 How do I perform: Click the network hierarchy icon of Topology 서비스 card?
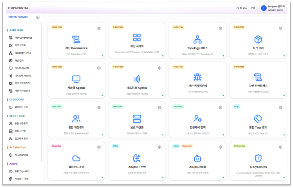point(198,40)
